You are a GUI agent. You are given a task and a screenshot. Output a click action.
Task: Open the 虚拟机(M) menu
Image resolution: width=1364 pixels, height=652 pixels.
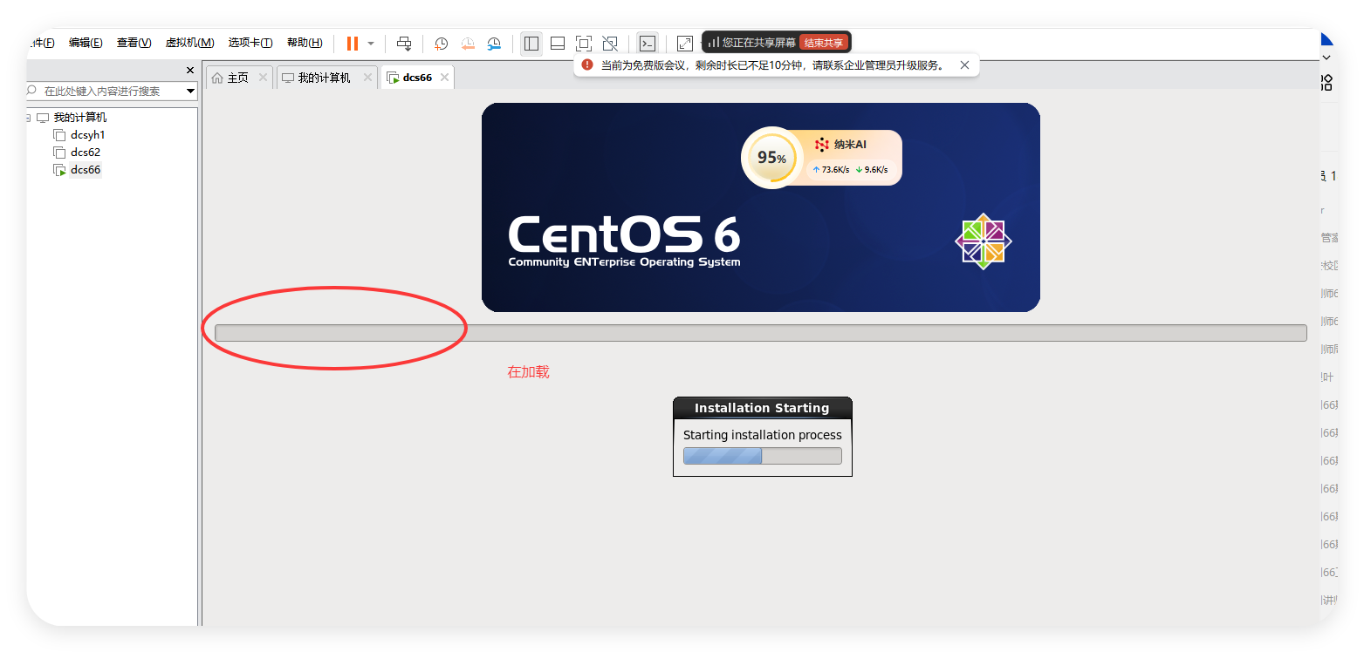(x=189, y=43)
